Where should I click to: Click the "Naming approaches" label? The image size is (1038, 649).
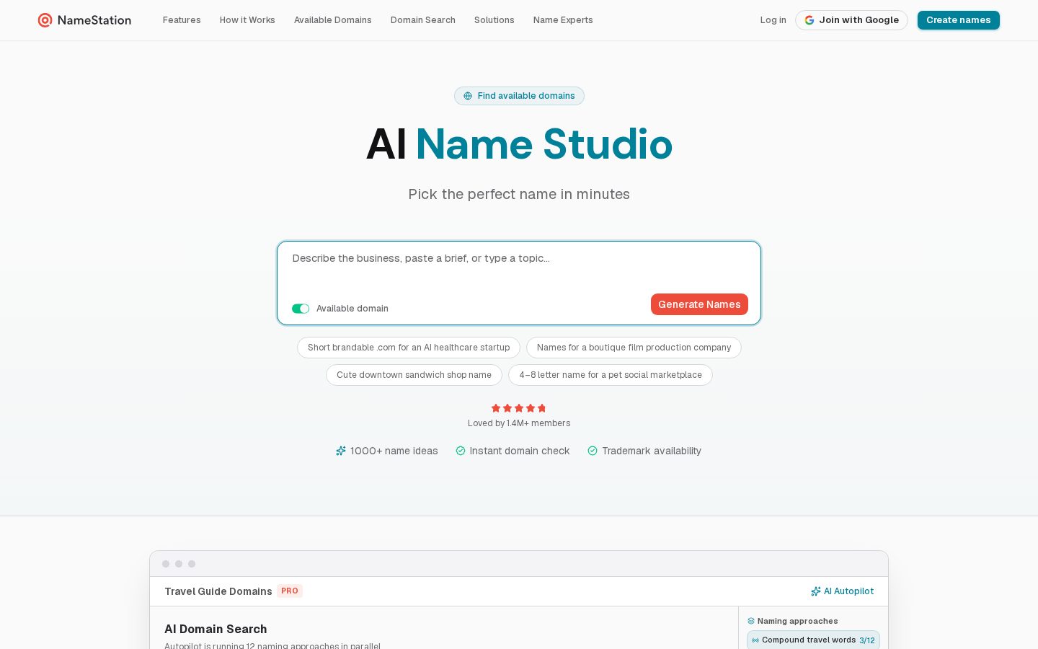[797, 621]
